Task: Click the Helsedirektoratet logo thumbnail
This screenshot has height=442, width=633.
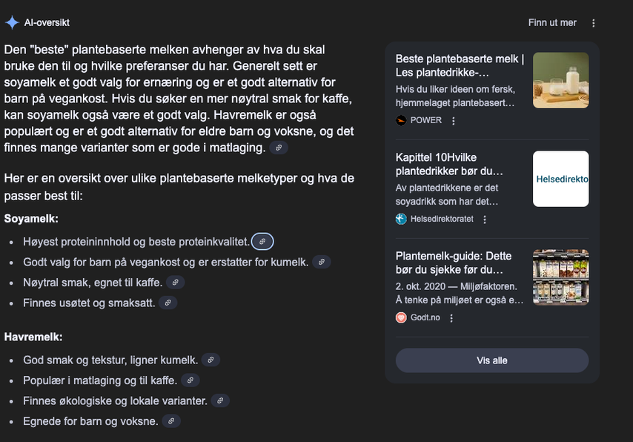Action: click(560, 179)
